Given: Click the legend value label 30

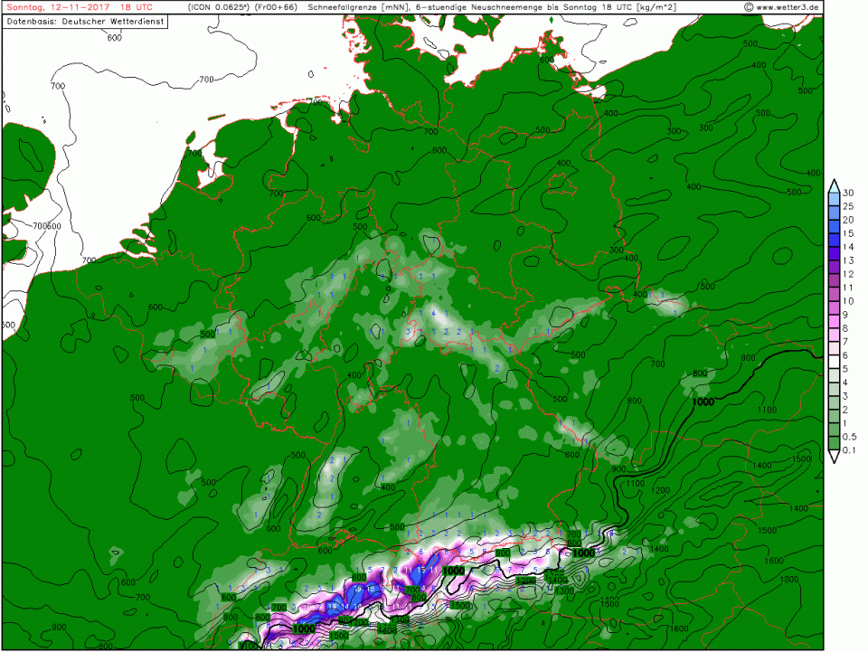Looking at the screenshot, I should (x=849, y=194).
